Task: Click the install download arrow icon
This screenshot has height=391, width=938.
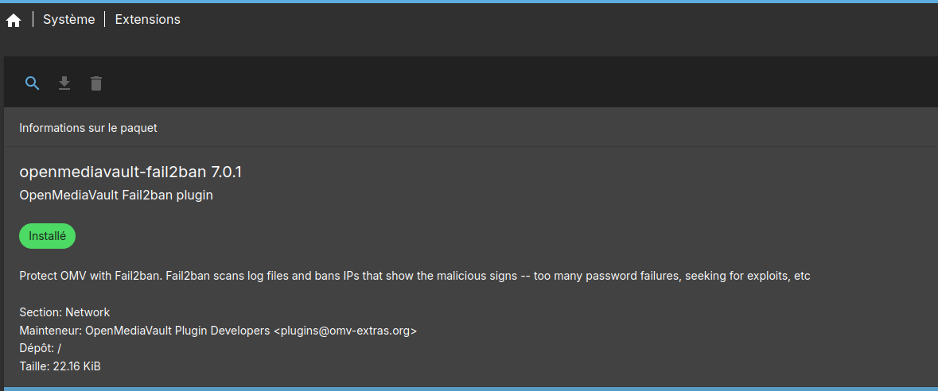Action: click(x=64, y=83)
